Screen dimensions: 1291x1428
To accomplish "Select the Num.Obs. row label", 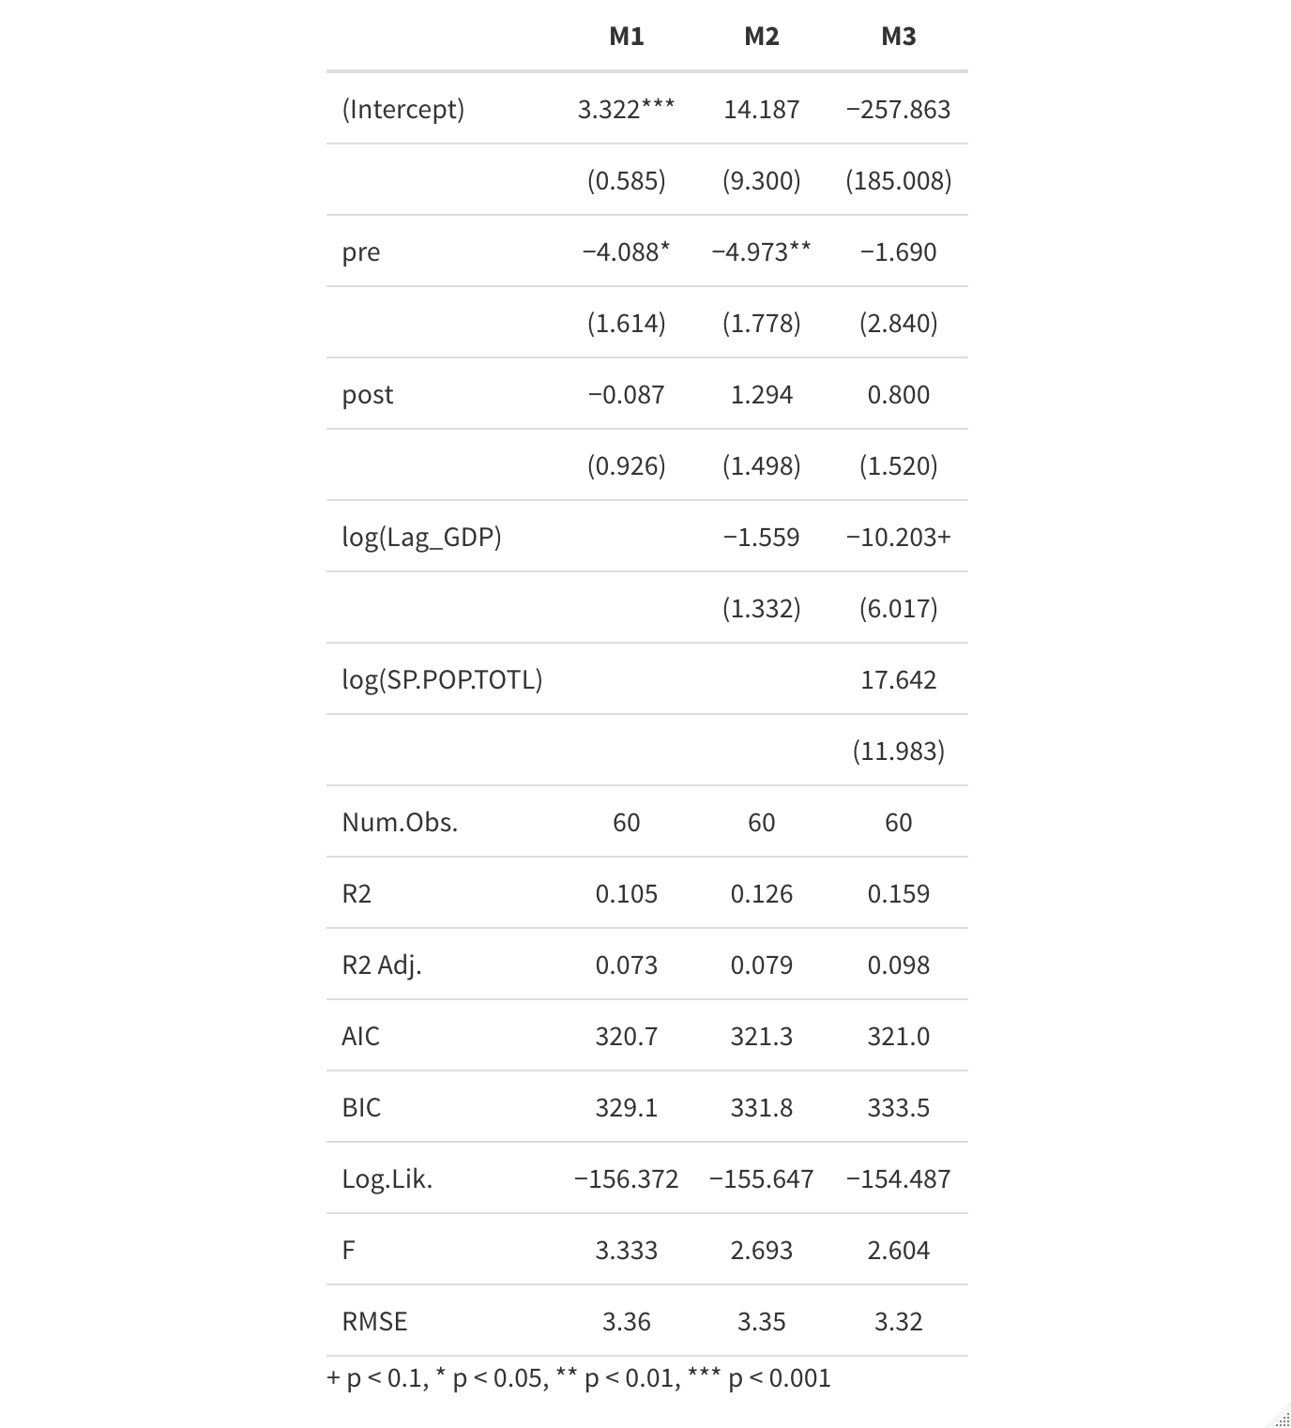I will coord(400,823).
